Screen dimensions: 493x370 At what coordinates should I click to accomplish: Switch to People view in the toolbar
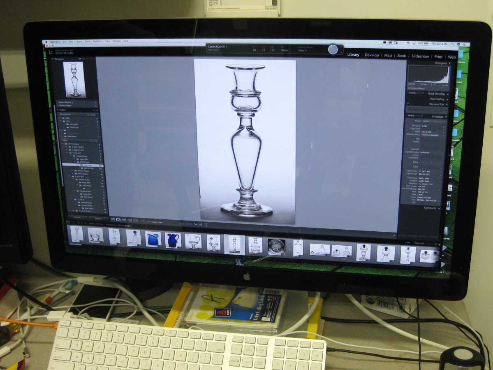(x=136, y=221)
